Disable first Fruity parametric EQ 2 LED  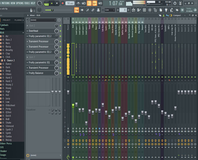pyautogui.click(x=60, y=36)
